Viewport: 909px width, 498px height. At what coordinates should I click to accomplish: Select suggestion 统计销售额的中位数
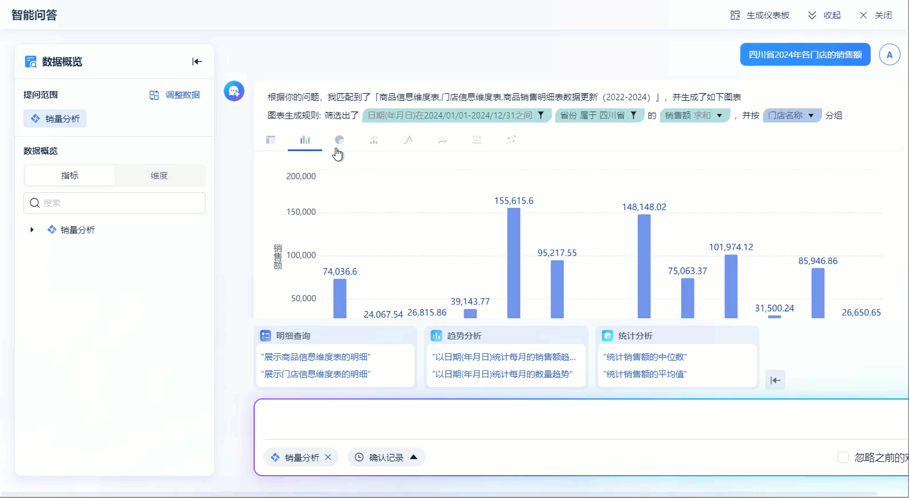tap(645, 357)
